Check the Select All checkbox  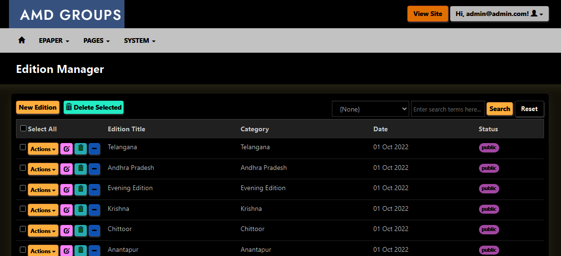24,128
